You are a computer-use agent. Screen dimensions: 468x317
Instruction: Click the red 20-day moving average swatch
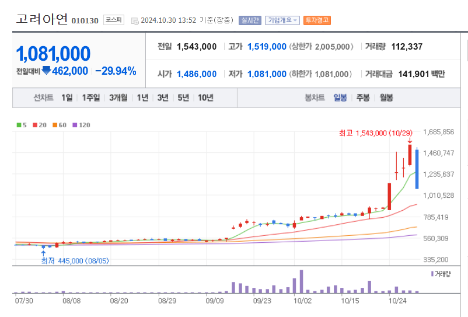[x=35, y=125]
